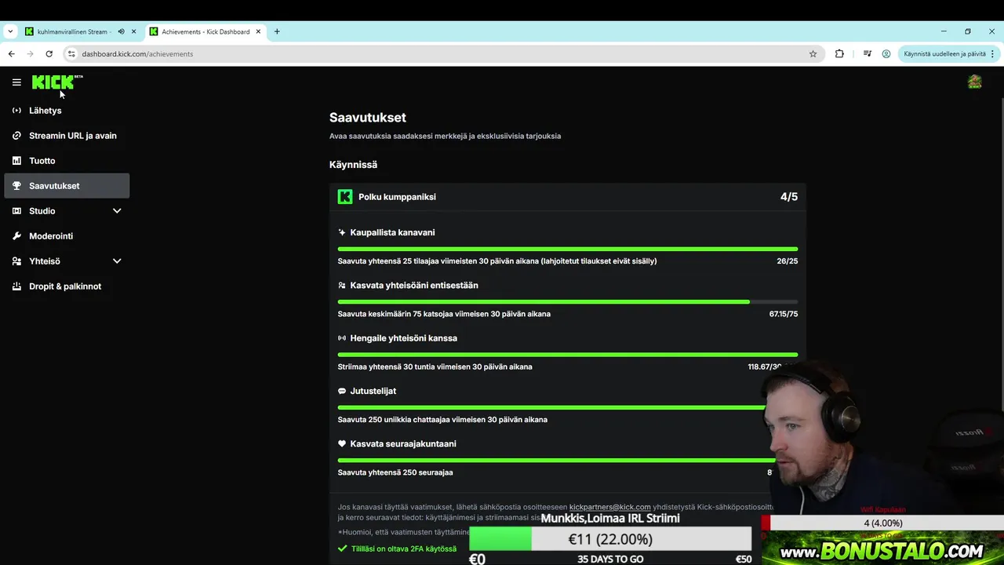Click the Yhteisö people icon

[x=16, y=261]
